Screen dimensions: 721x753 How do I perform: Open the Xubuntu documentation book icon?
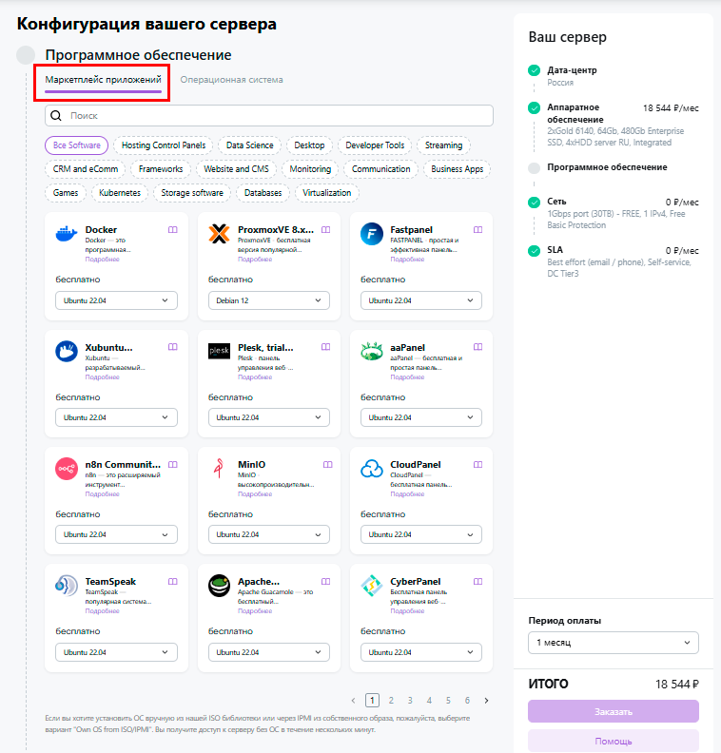pos(173,347)
